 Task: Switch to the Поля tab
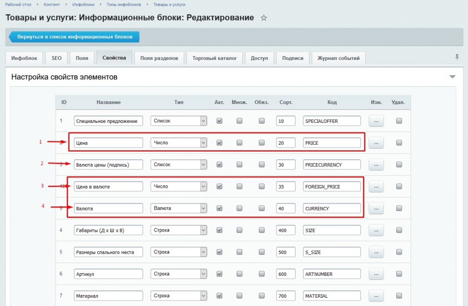(82, 58)
